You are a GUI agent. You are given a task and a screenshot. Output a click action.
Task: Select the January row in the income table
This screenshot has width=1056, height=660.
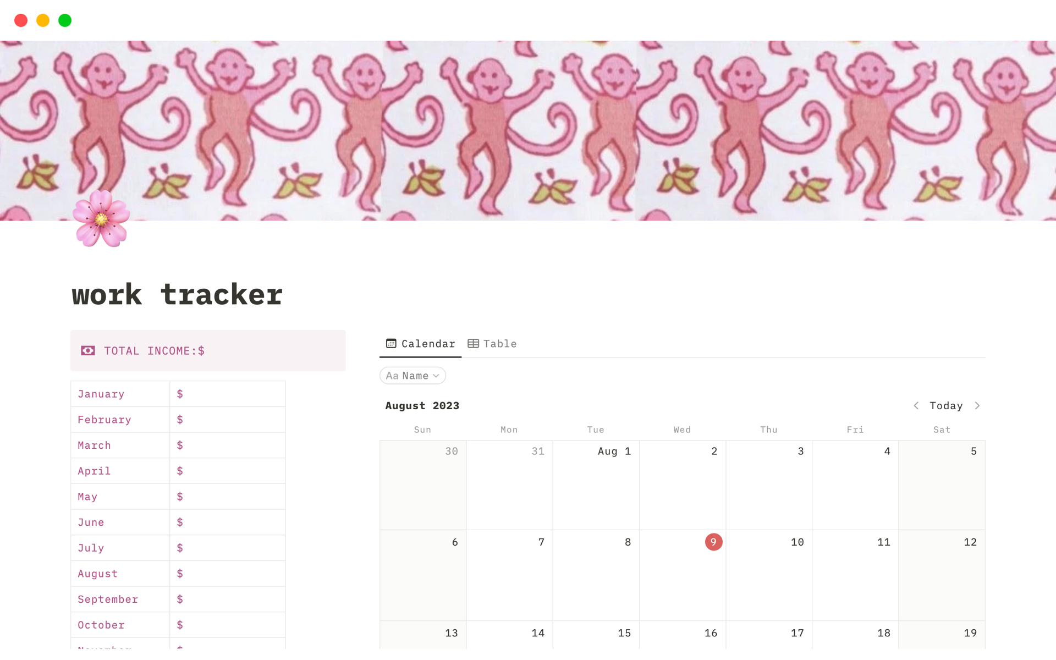click(101, 393)
